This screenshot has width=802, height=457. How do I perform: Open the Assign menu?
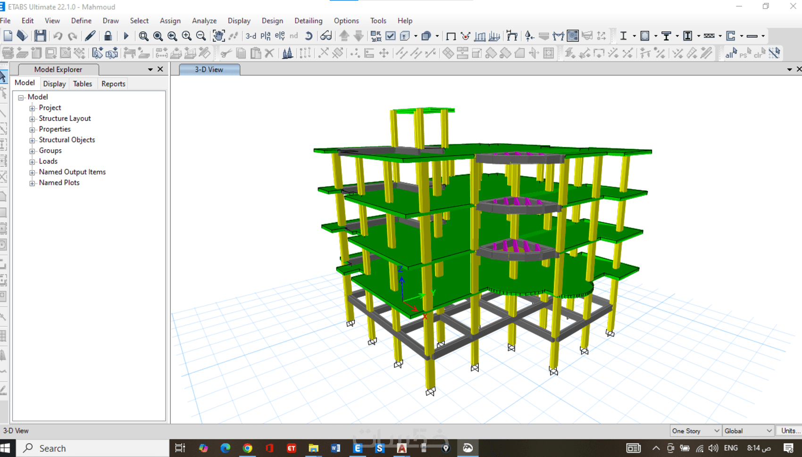tap(170, 21)
